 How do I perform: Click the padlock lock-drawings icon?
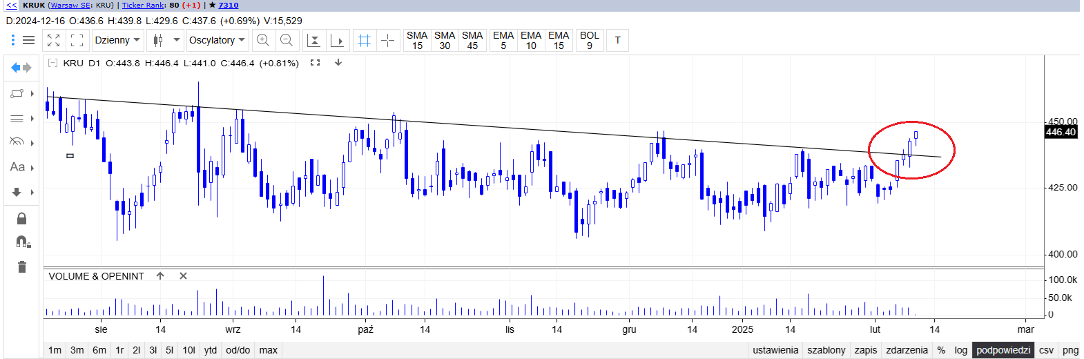pyautogui.click(x=21, y=219)
